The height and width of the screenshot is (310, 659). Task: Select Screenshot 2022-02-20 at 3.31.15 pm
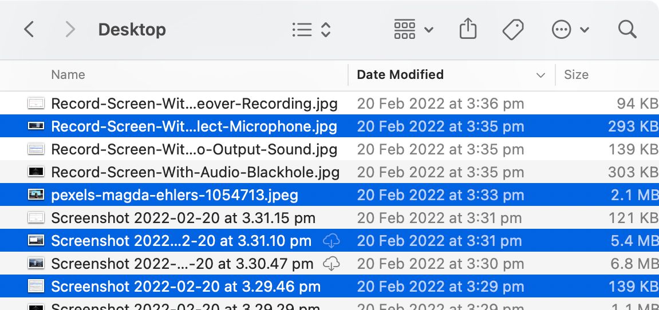[183, 218]
